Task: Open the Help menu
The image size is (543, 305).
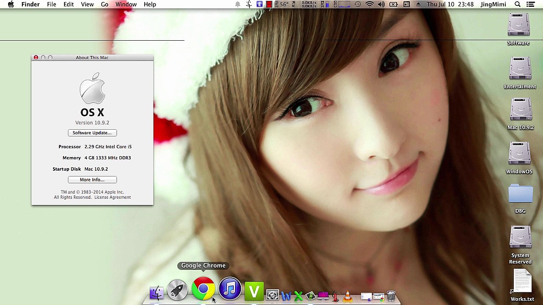Action: click(150, 4)
